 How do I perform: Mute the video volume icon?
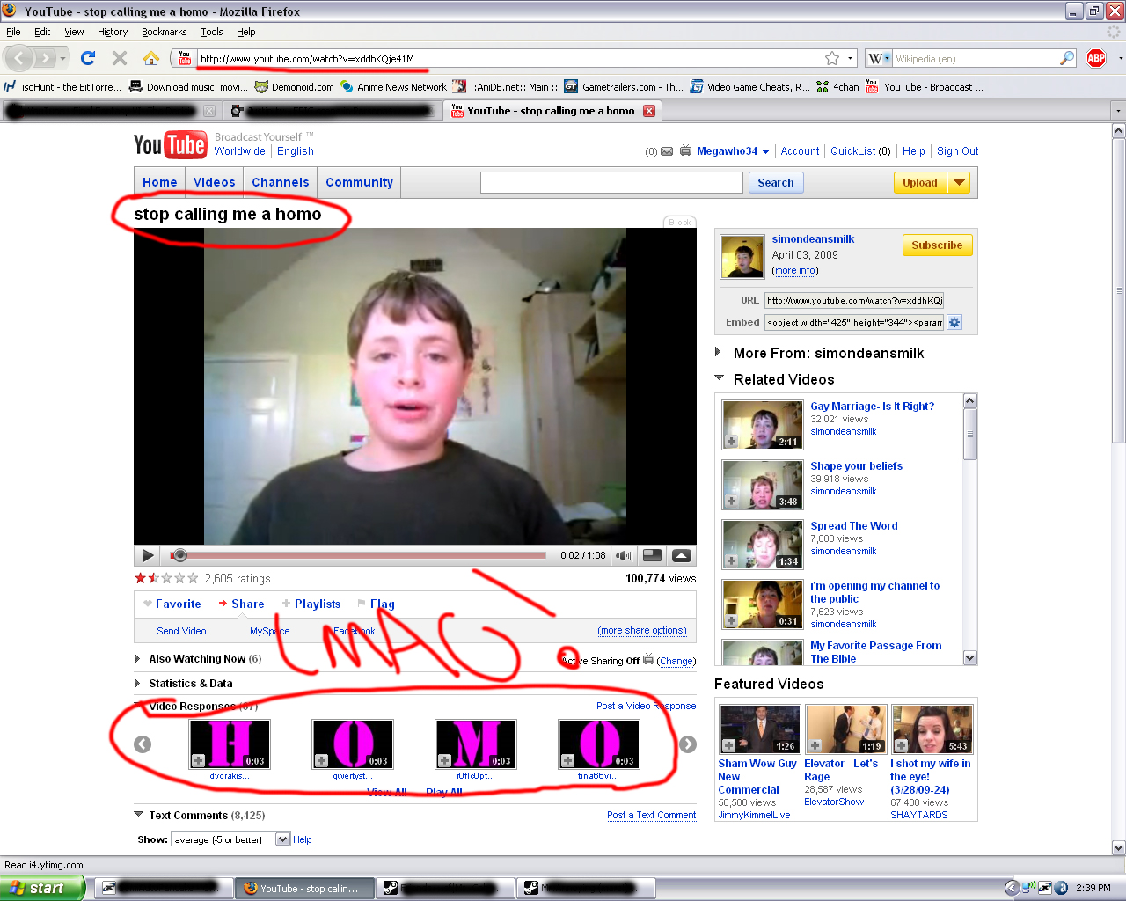point(625,555)
